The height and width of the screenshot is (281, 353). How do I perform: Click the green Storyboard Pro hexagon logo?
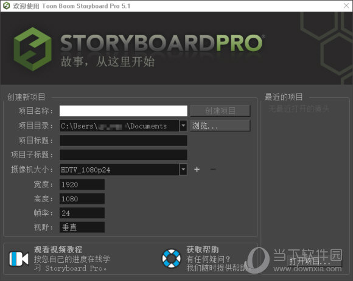click(x=32, y=49)
